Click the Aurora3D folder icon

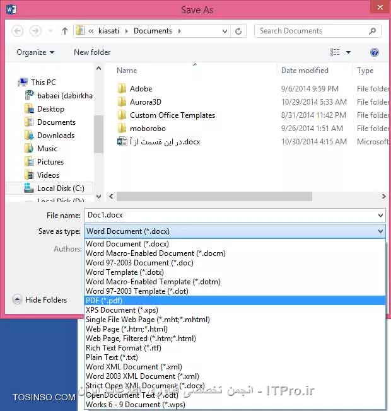click(x=122, y=101)
